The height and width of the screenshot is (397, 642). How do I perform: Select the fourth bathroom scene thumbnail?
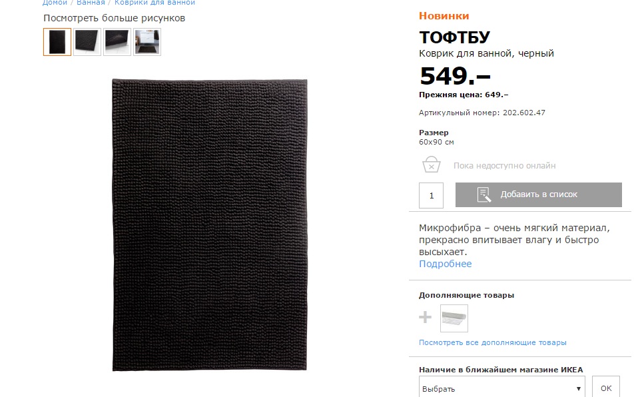147,42
